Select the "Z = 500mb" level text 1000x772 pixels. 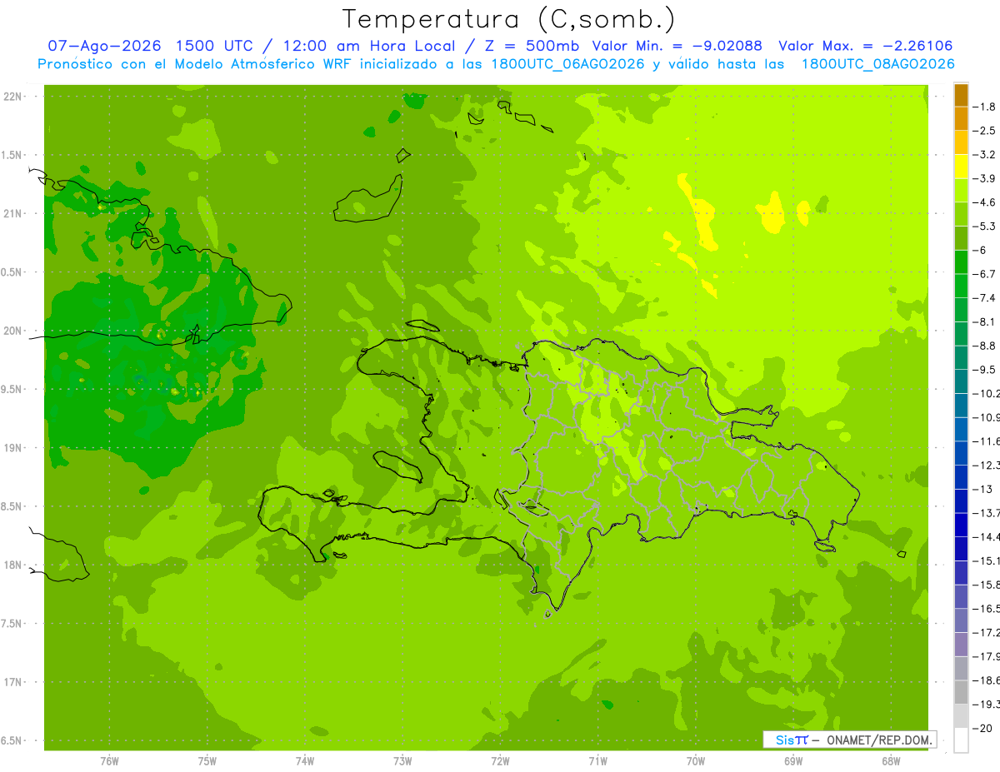(532, 46)
